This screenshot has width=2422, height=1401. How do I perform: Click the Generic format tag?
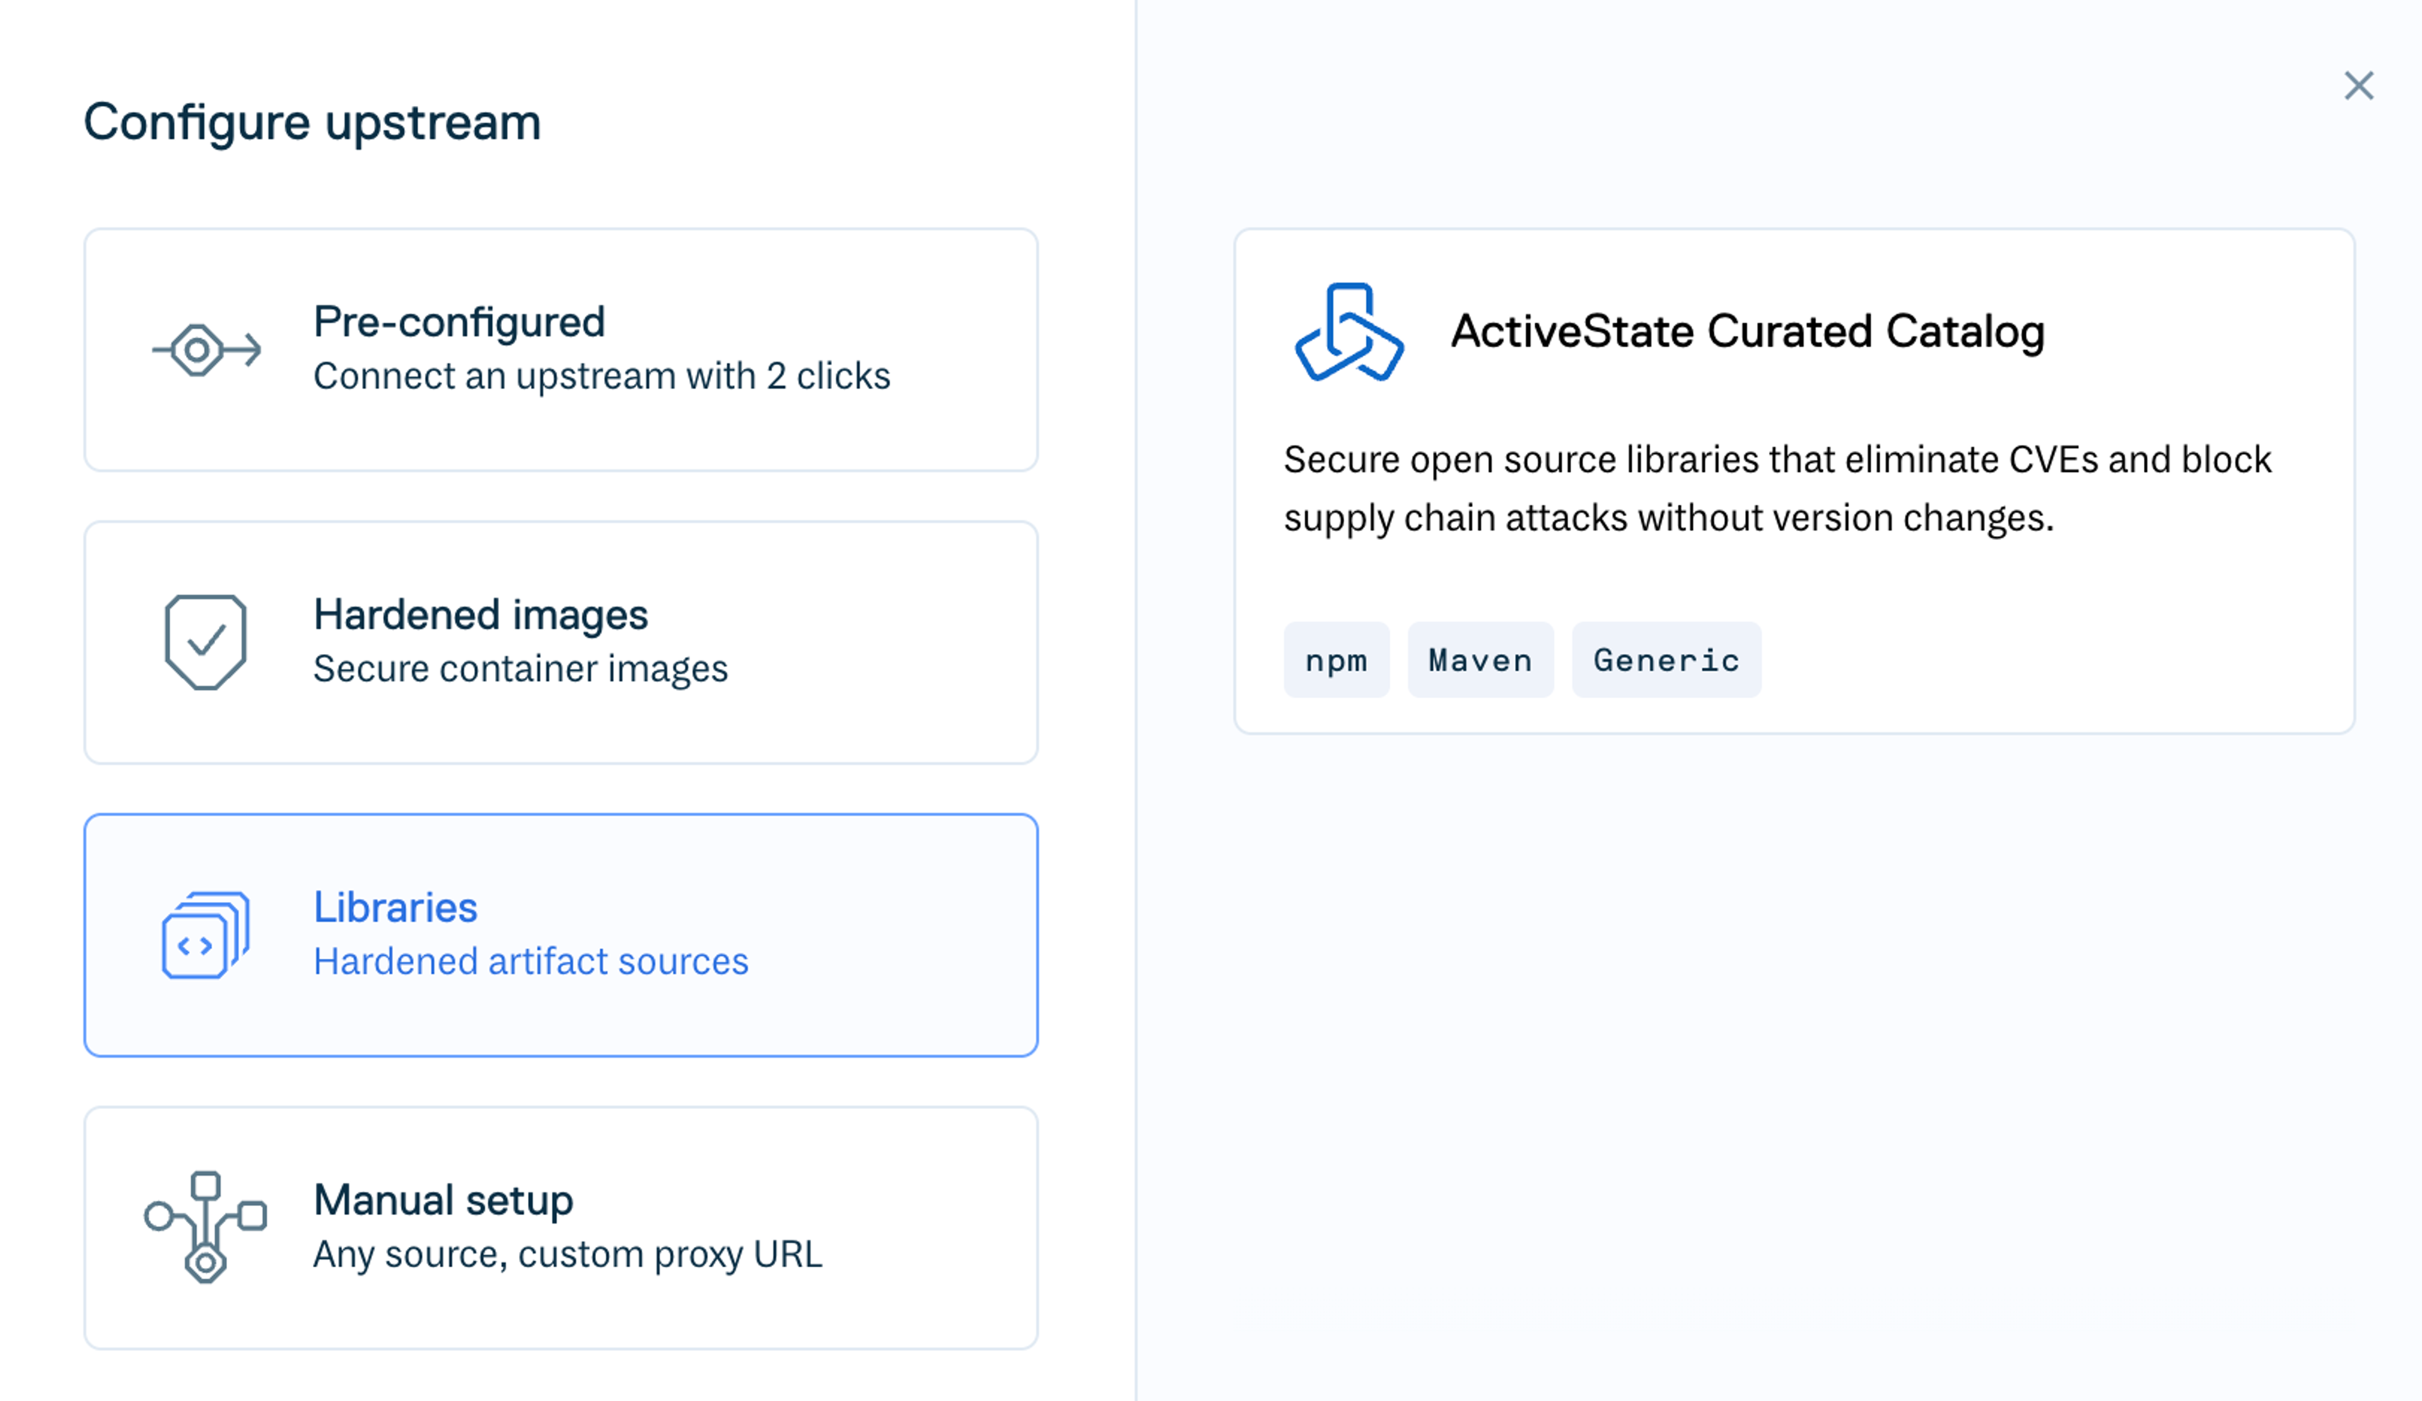pos(1666,660)
